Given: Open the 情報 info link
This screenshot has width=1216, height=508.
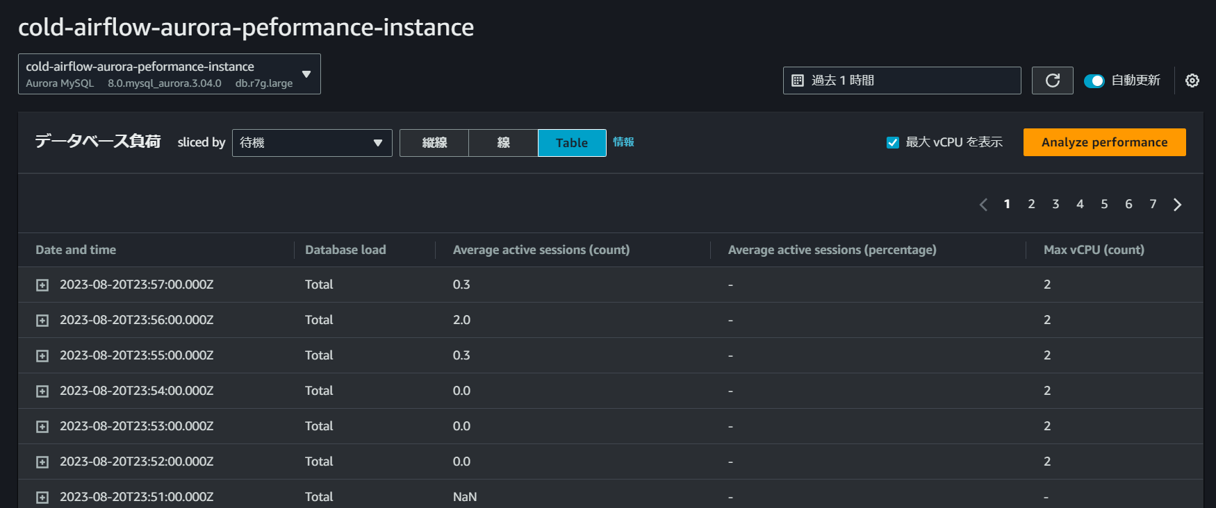Looking at the screenshot, I should (x=623, y=142).
